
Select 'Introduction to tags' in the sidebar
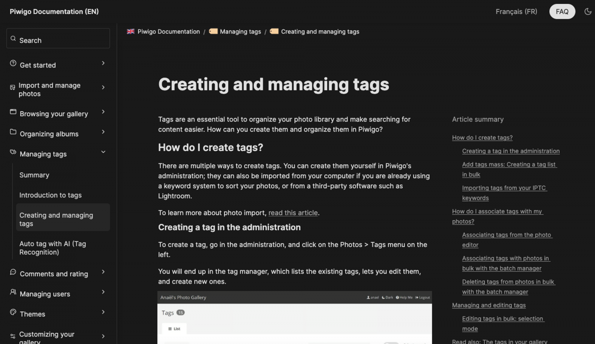click(50, 195)
